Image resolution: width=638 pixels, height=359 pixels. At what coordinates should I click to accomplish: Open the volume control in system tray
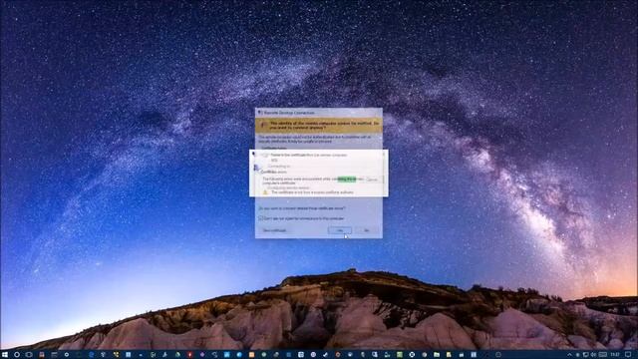[594, 355]
